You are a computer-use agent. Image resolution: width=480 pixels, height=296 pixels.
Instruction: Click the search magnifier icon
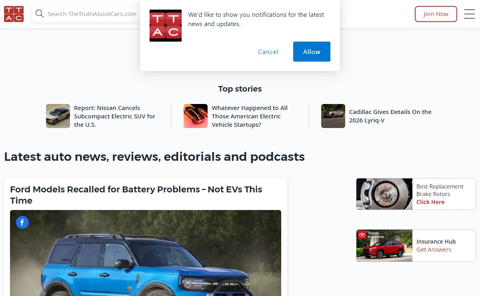tap(39, 14)
